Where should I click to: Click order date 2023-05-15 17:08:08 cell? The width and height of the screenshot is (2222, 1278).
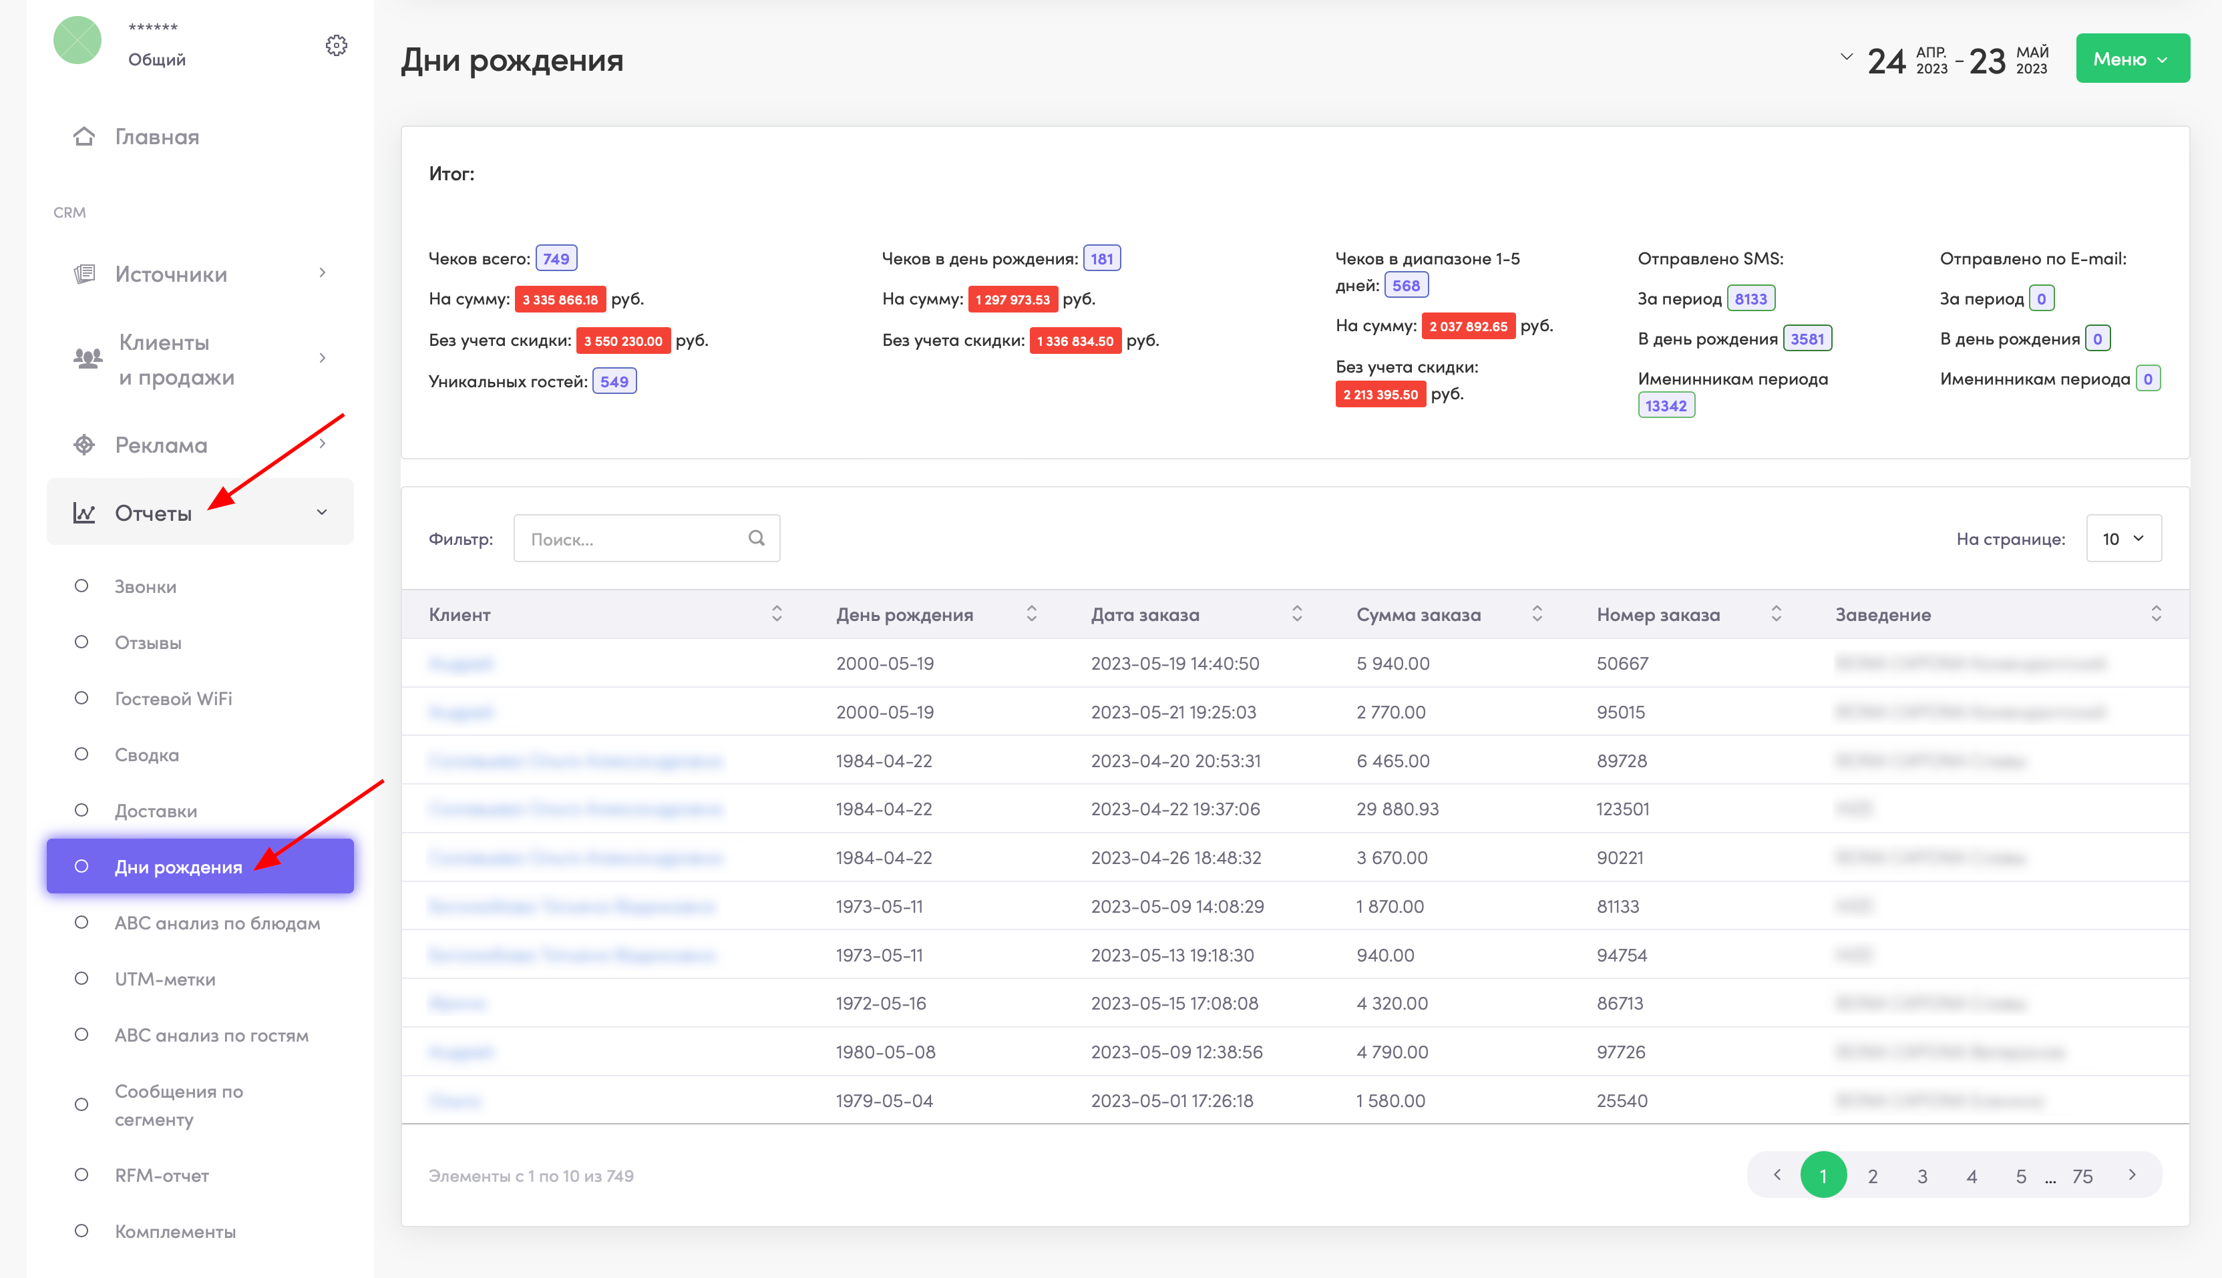(x=1175, y=1004)
